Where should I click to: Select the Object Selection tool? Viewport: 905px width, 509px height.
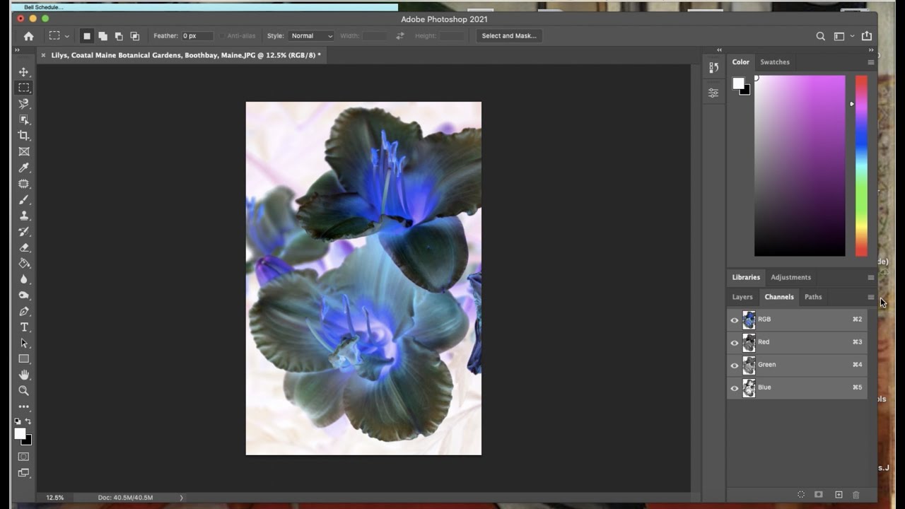pyautogui.click(x=24, y=119)
